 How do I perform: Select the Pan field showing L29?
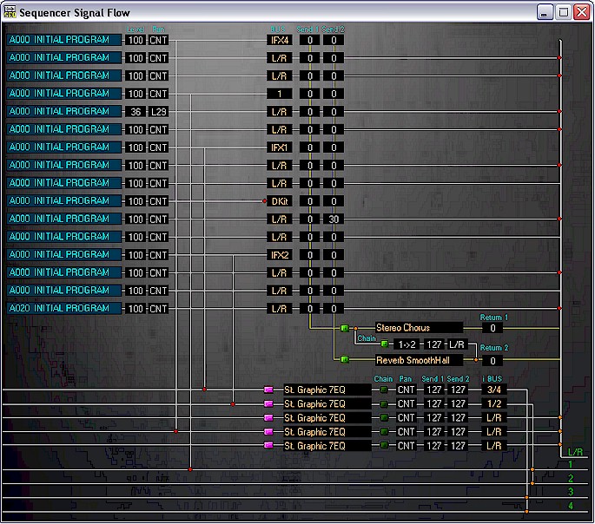(x=158, y=112)
